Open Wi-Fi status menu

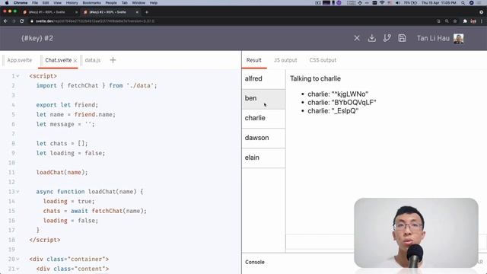pos(383,3)
